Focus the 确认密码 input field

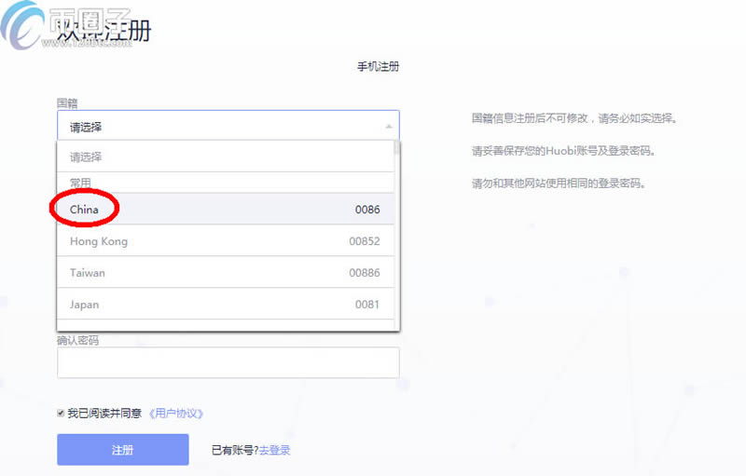coord(228,362)
